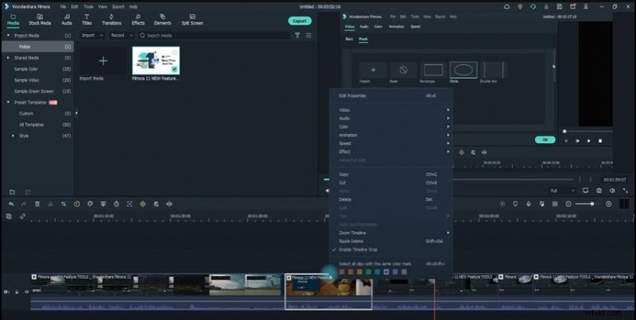Image resolution: width=636 pixels, height=320 pixels.
Task: Click the Duration stopwatch icon
Action: pyautogui.click(x=116, y=204)
